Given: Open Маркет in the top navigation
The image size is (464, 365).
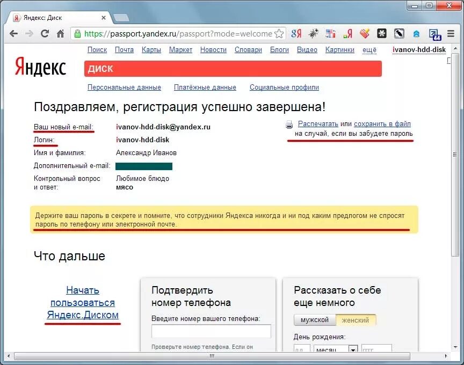Looking at the screenshot, I should coord(180,50).
